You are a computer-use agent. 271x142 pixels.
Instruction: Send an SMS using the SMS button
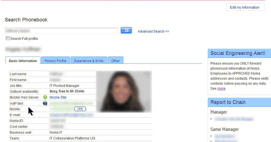(x=80, y=109)
